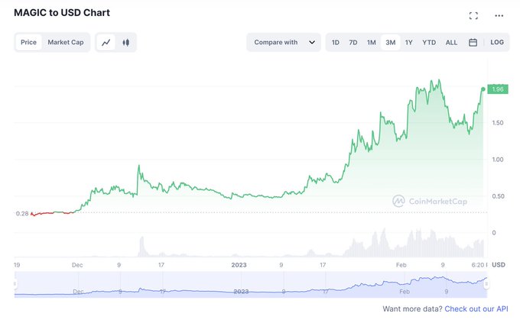Image resolution: width=520 pixels, height=320 pixels.
Task: Switch to candlestick chart icon
Action: pyautogui.click(x=125, y=43)
